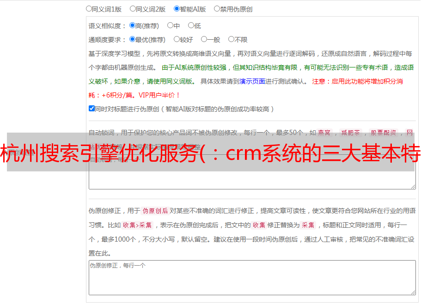Open the 演示页面 link
Viewport: 421px width, 304px height.
(x=252, y=81)
